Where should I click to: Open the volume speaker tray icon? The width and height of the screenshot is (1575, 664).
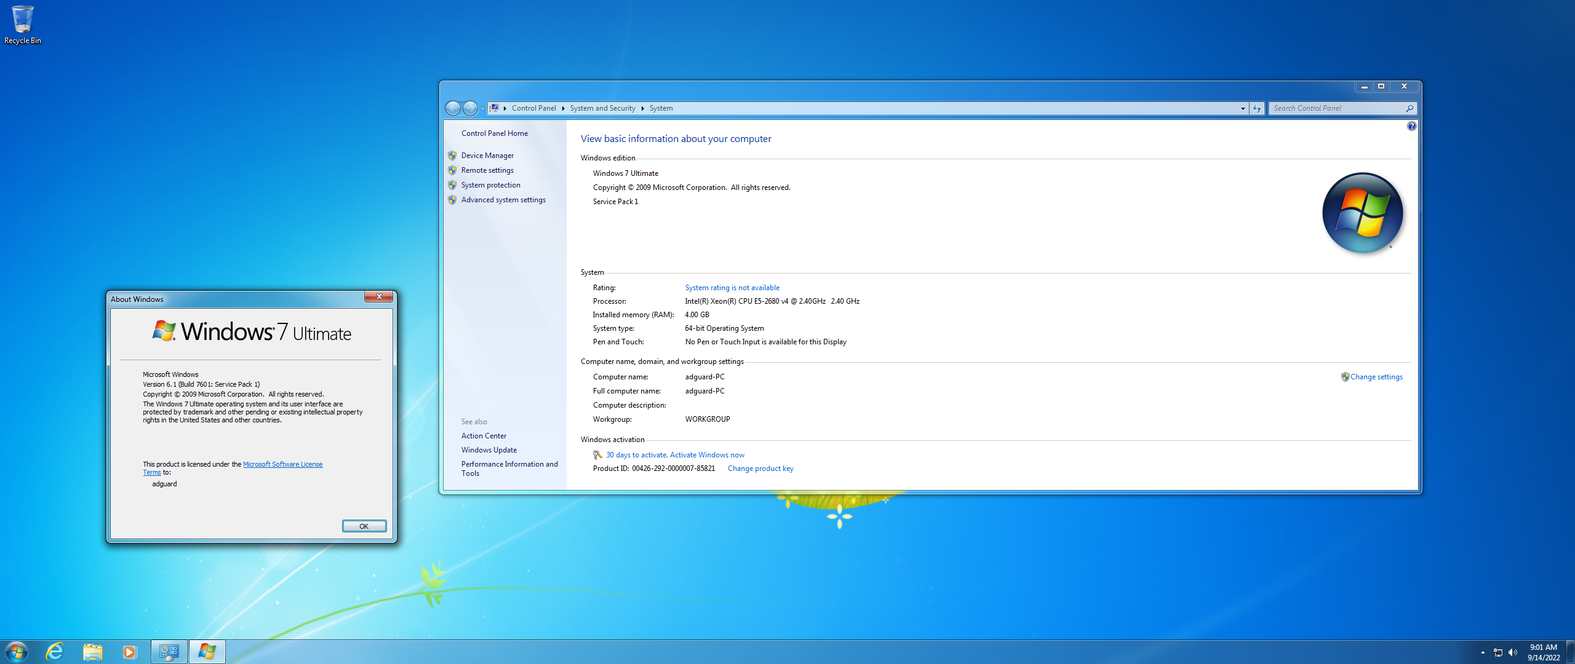pyautogui.click(x=1513, y=652)
